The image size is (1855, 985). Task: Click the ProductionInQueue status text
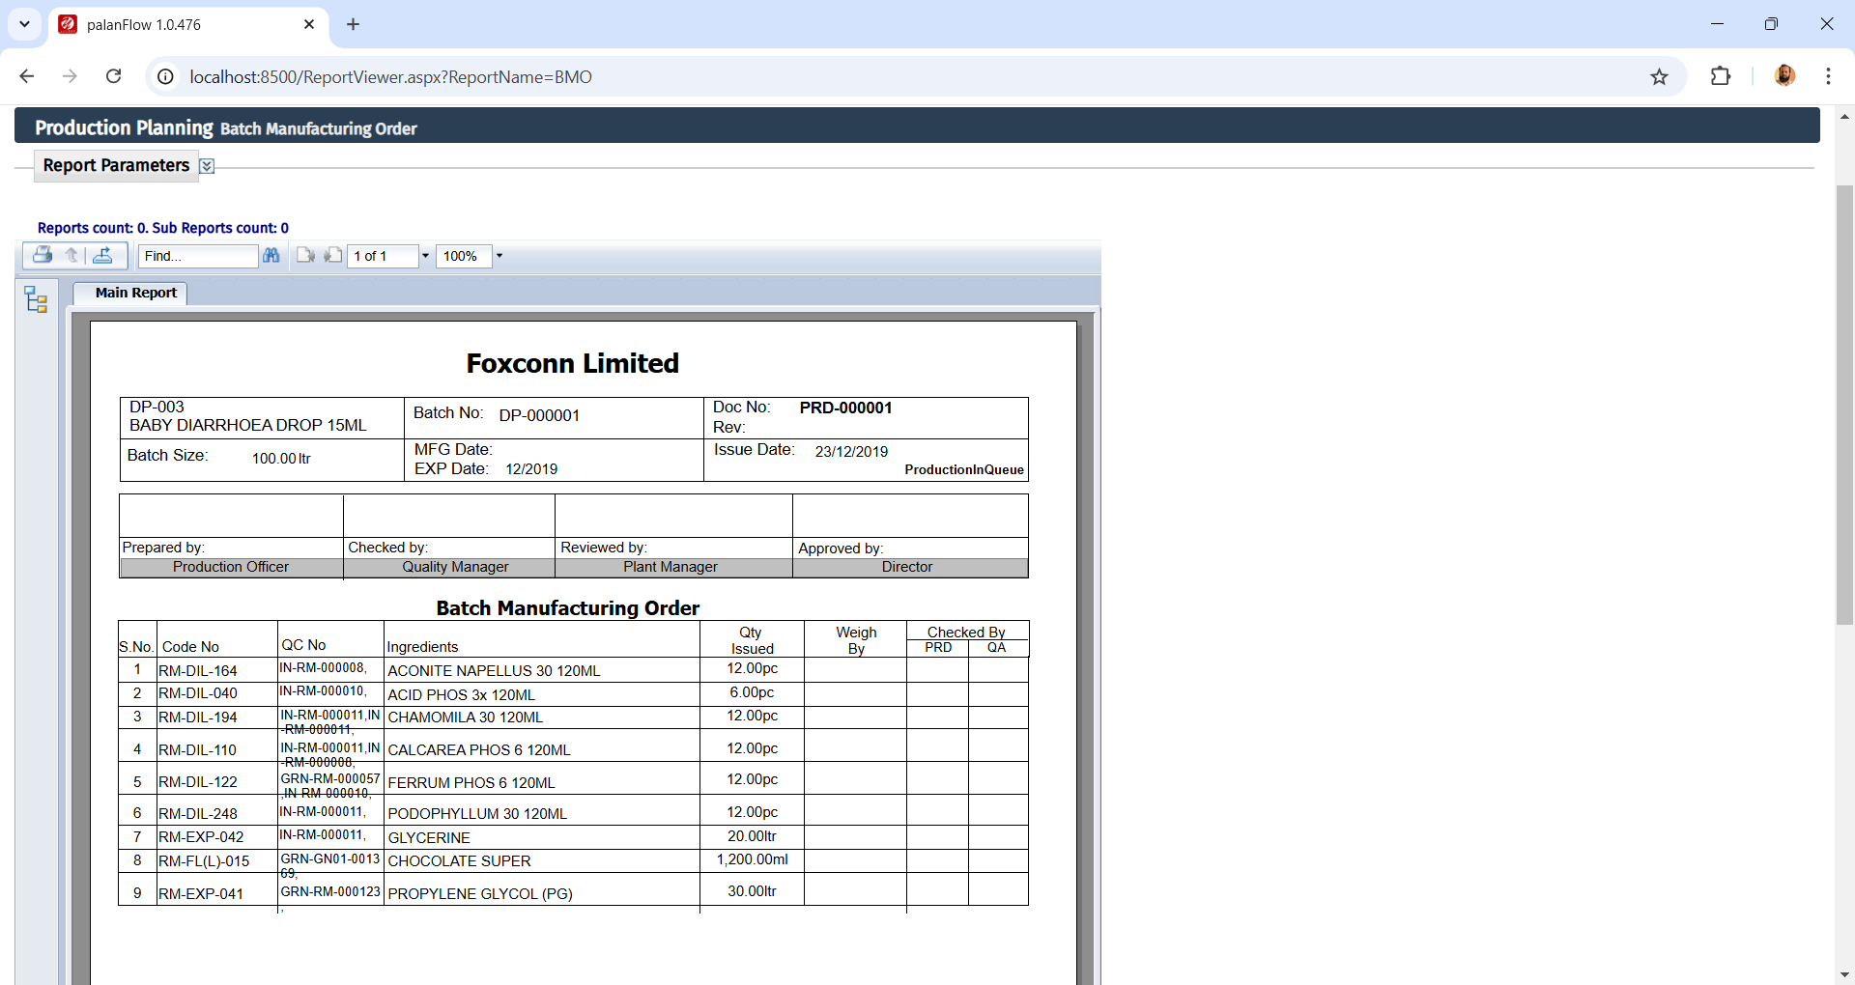(963, 469)
